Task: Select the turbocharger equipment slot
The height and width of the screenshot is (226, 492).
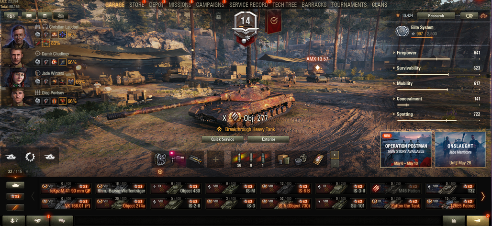Action: click(160, 159)
